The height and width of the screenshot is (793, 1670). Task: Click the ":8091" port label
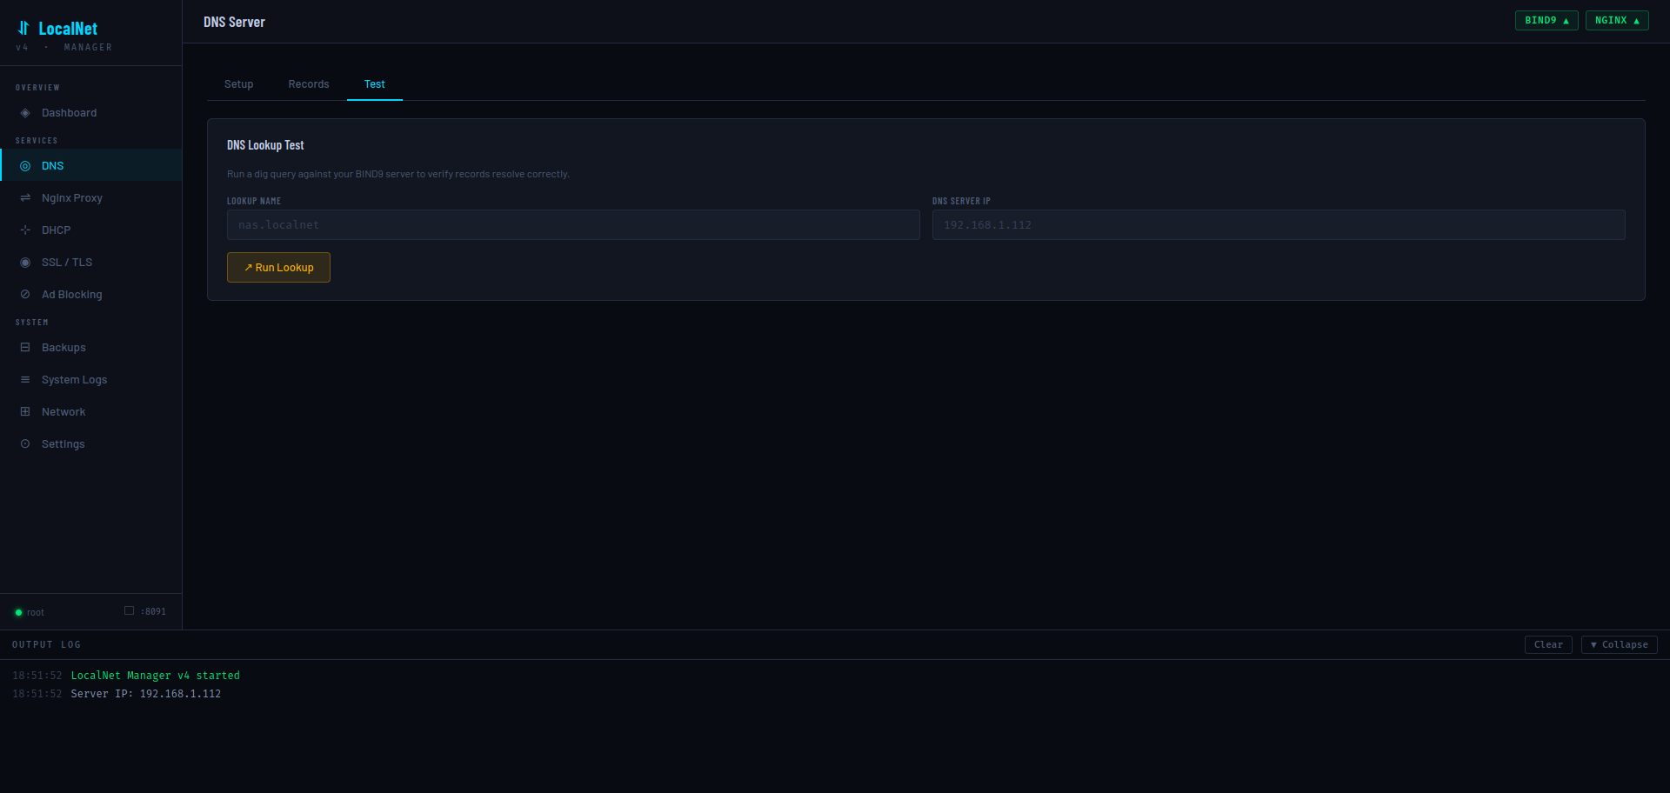(x=153, y=612)
